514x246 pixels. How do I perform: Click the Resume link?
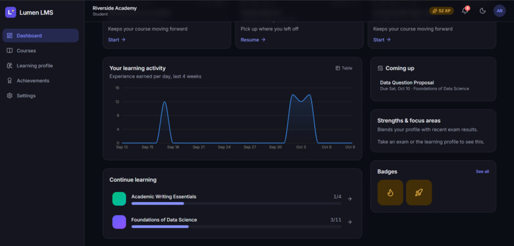pyautogui.click(x=253, y=39)
